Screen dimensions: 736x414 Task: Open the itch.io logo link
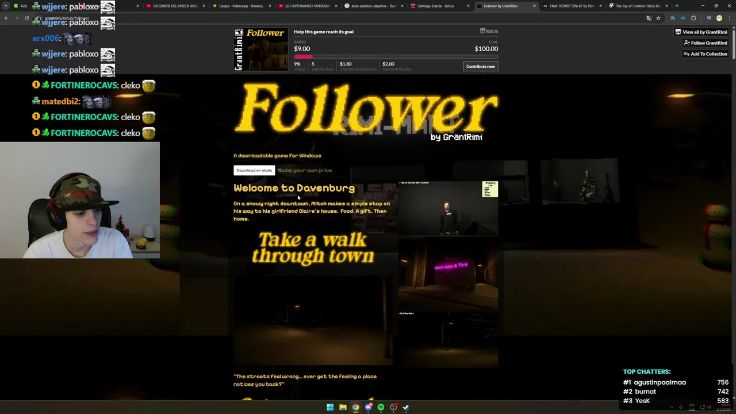click(489, 31)
